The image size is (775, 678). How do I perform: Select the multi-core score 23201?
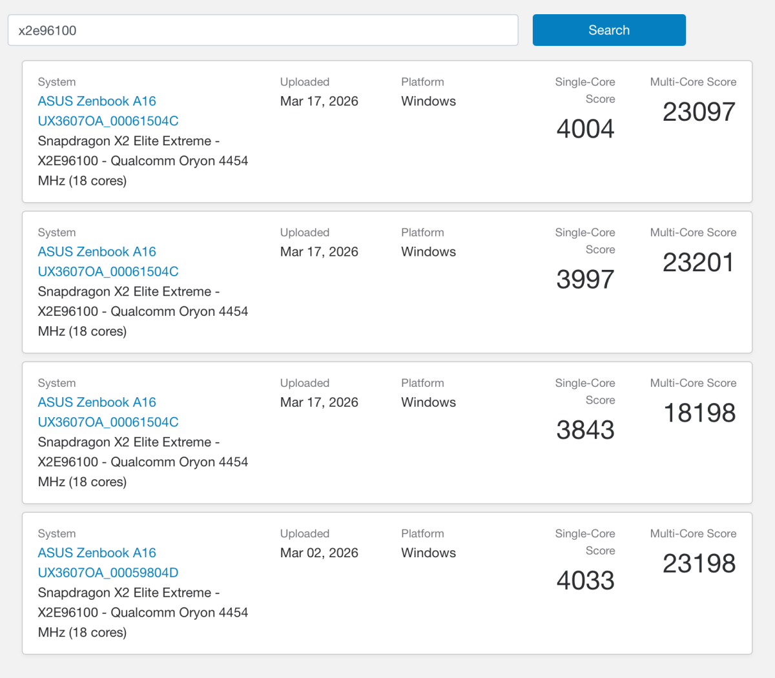coord(699,263)
